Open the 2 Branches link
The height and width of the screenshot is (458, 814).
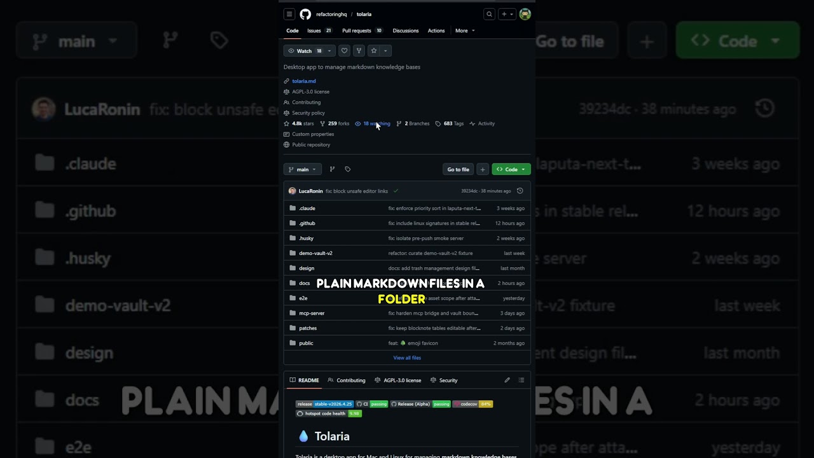click(413, 123)
